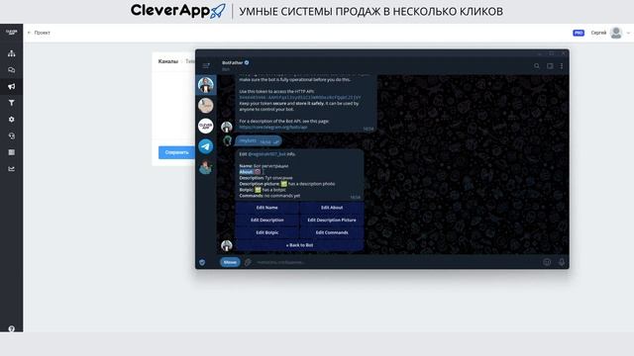The height and width of the screenshot is (356, 634).
Task: Click the CleverApp logo at sidebar top
Action: tap(11, 33)
